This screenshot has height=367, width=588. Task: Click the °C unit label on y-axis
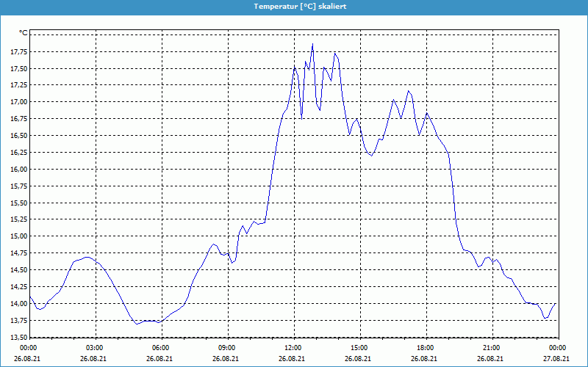pyautogui.click(x=23, y=33)
